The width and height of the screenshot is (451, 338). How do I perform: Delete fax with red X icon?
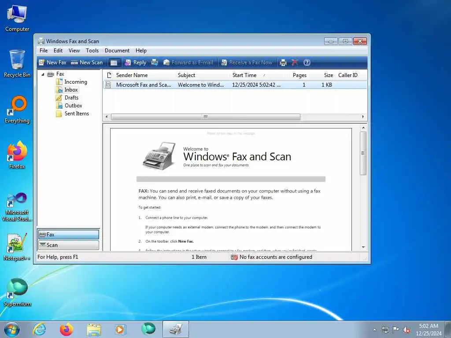(295, 62)
